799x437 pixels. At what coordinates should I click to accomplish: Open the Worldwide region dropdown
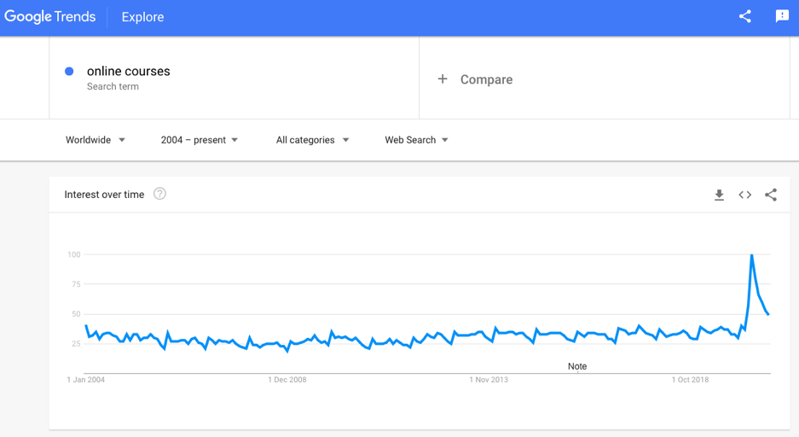[96, 140]
